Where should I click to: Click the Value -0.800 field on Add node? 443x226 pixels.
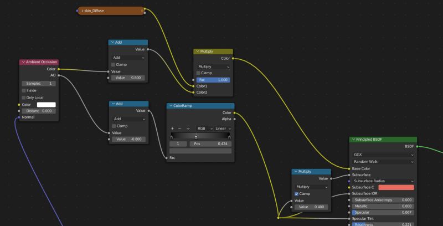[129, 139]
